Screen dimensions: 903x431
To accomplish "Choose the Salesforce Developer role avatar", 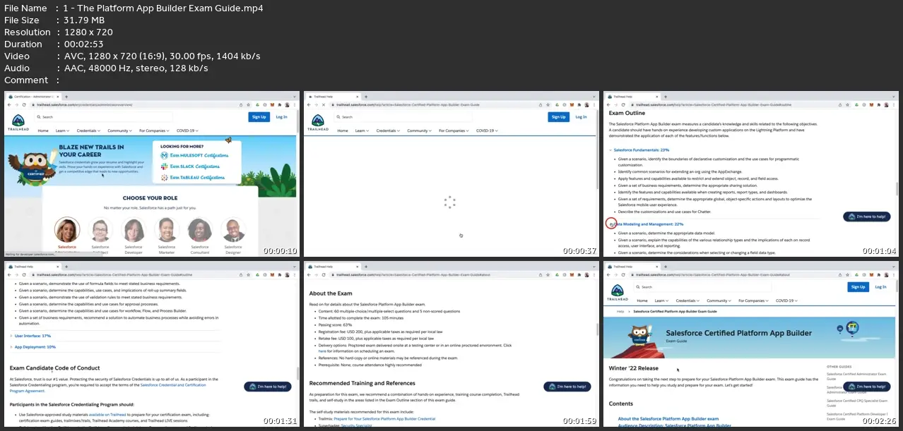I will coord(134,230).
